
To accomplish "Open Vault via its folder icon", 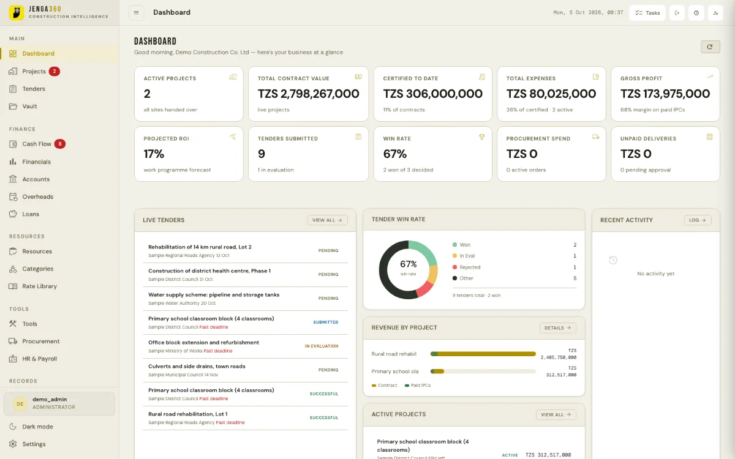I will point(13,106).
